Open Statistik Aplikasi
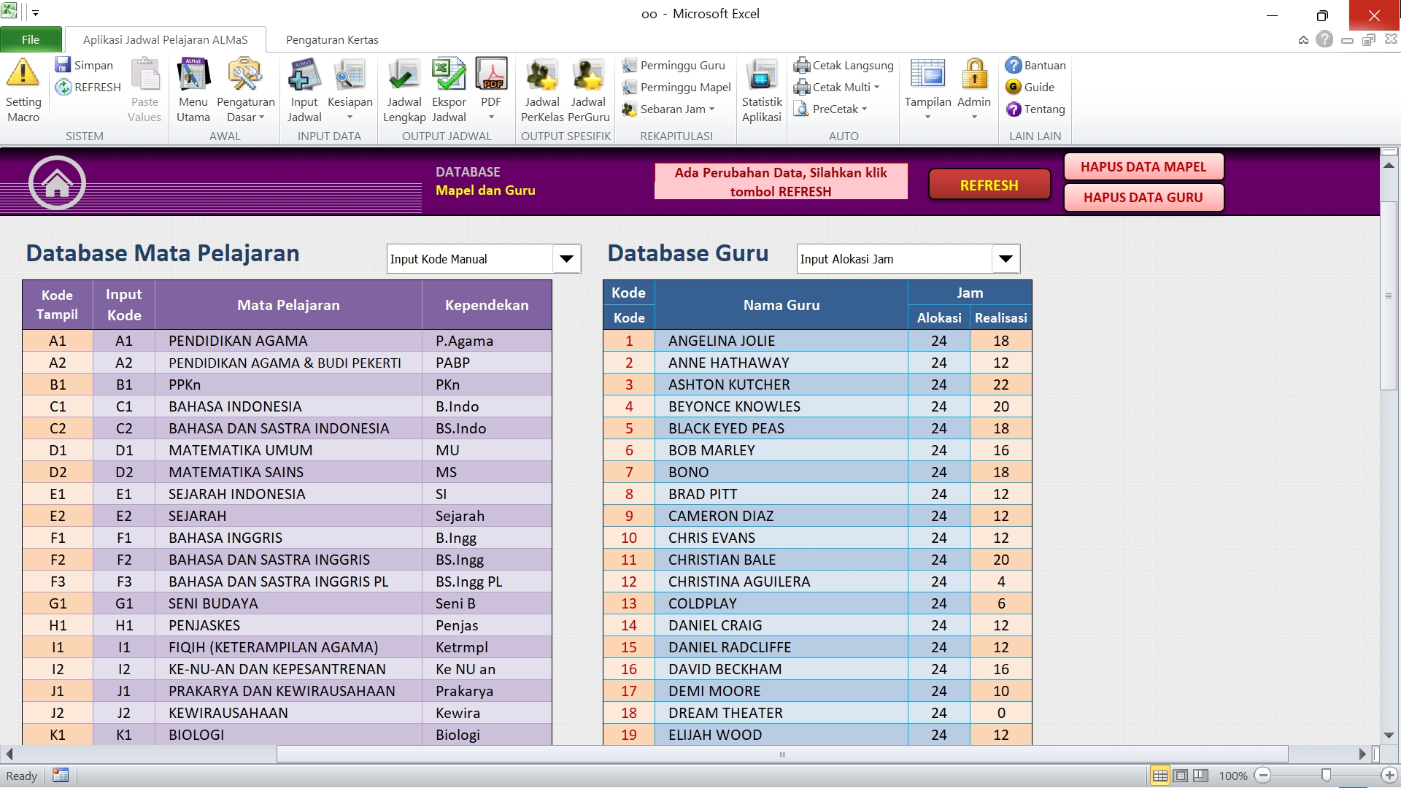 point(761,75)
